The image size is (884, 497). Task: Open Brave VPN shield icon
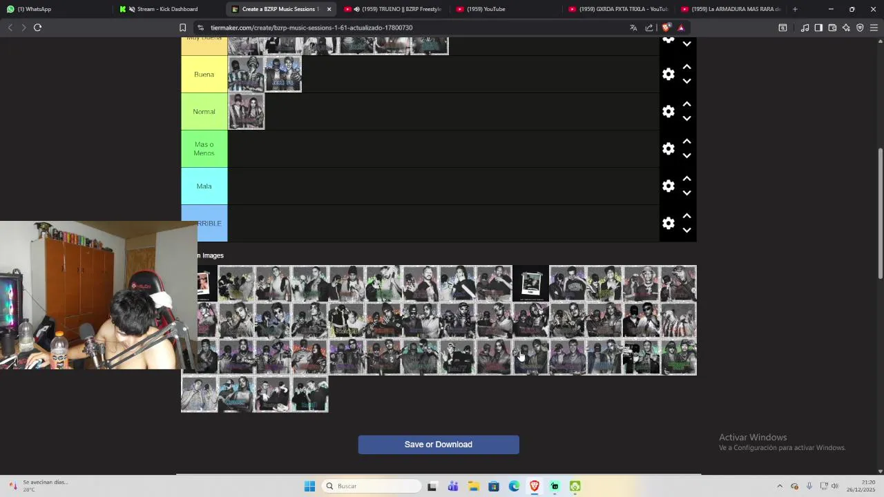coord(860,28)
